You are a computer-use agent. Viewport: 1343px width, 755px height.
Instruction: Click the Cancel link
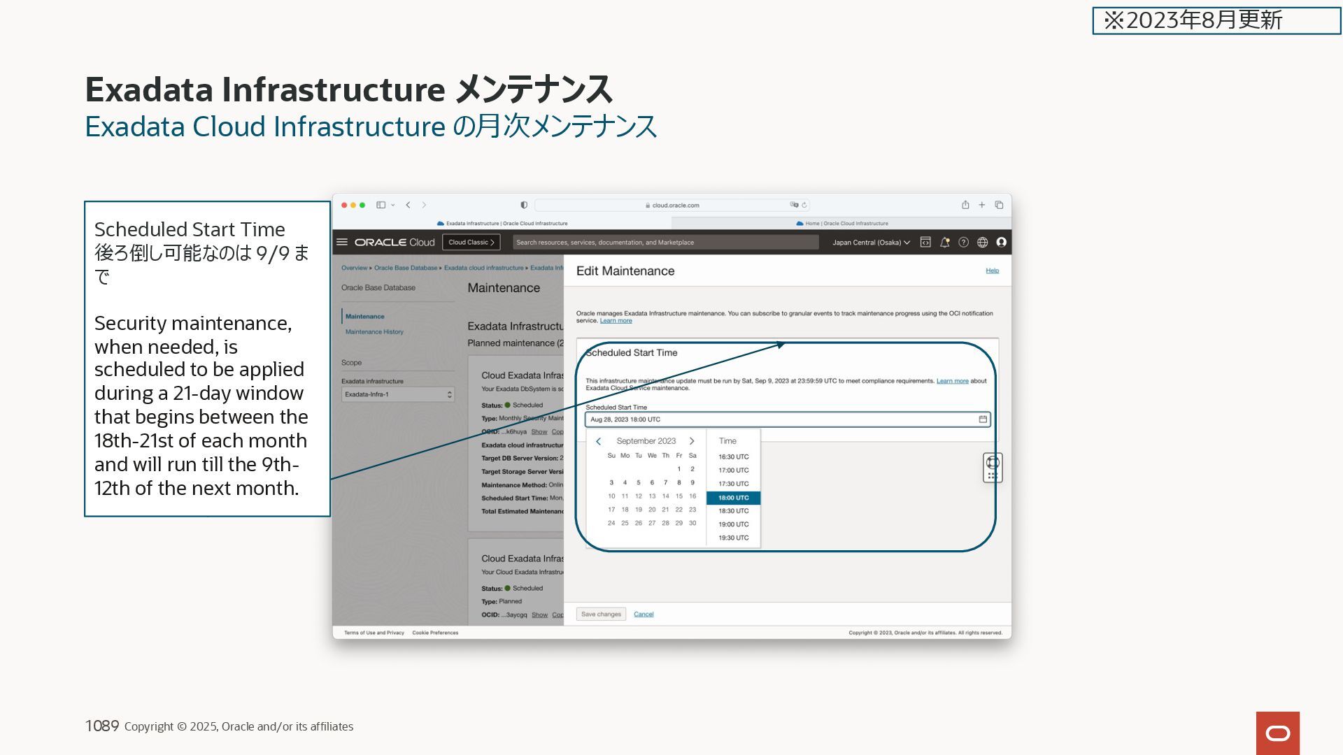tap(644, 614)
